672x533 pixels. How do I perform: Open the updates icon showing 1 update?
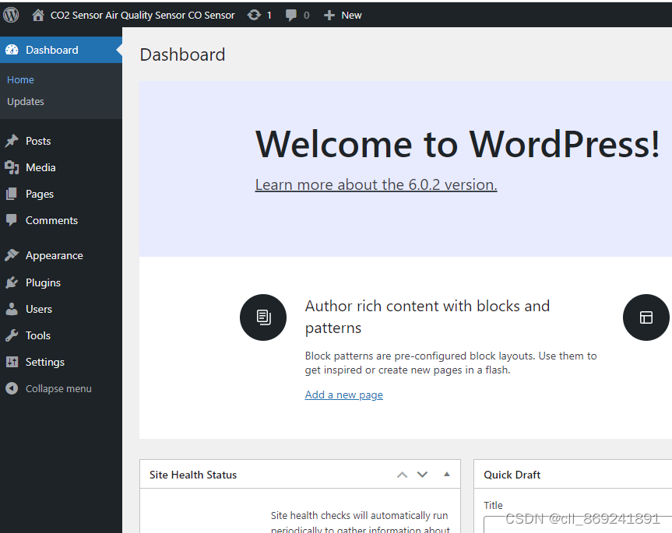[x=254, y=15]
